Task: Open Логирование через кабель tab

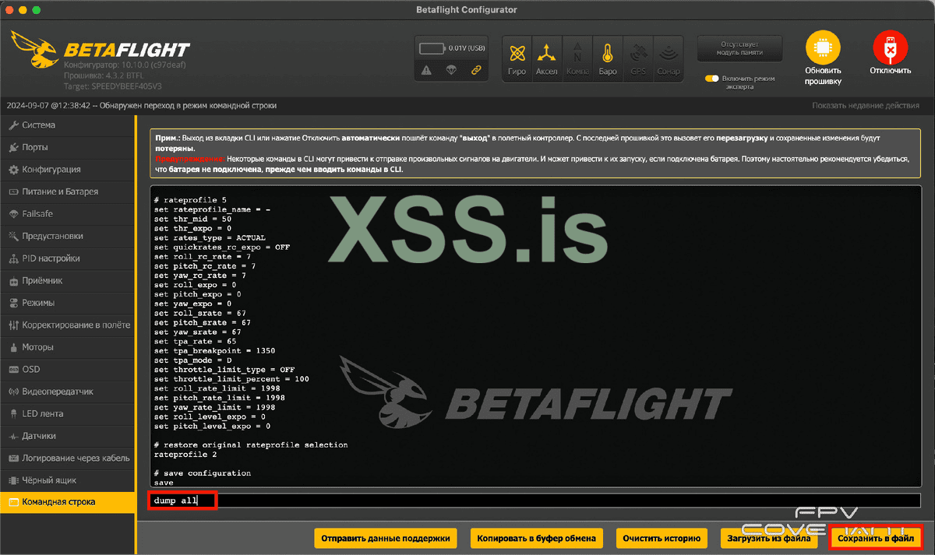Action: coord(68,458)
